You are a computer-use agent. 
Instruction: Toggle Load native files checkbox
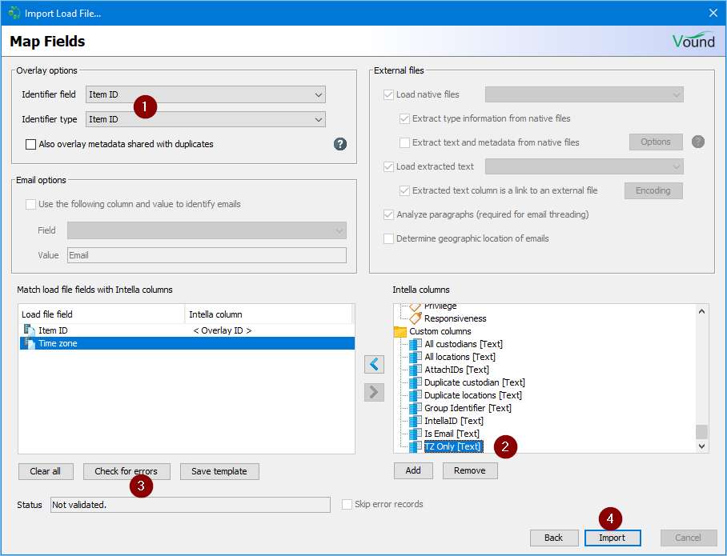point(388,94)
